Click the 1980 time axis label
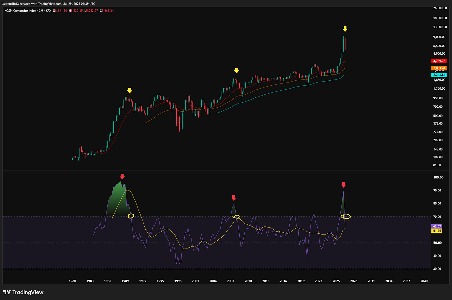Viewport: 452px width, 300px height. pos(72,281)
